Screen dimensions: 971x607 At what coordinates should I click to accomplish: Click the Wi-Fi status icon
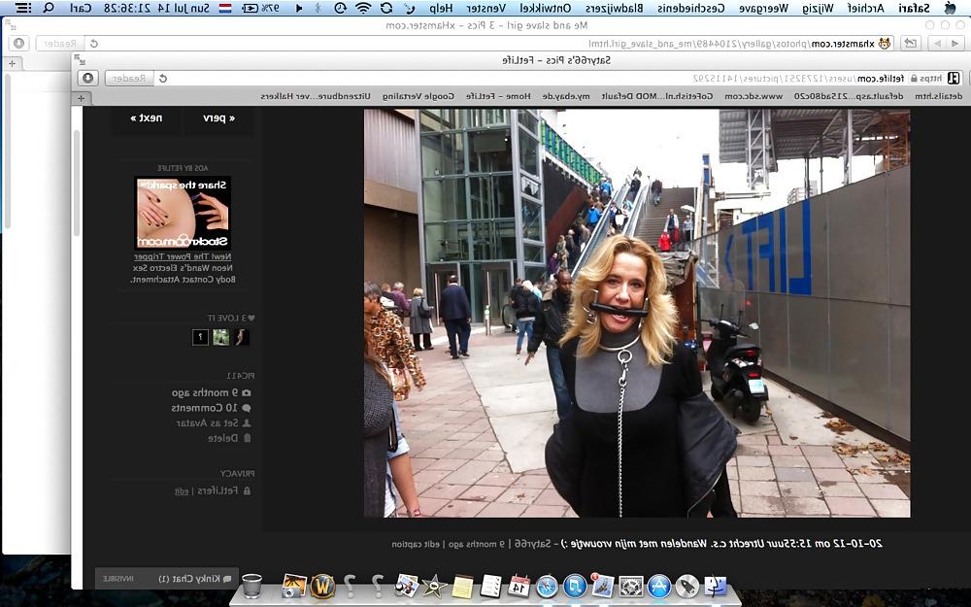(363, 8)
